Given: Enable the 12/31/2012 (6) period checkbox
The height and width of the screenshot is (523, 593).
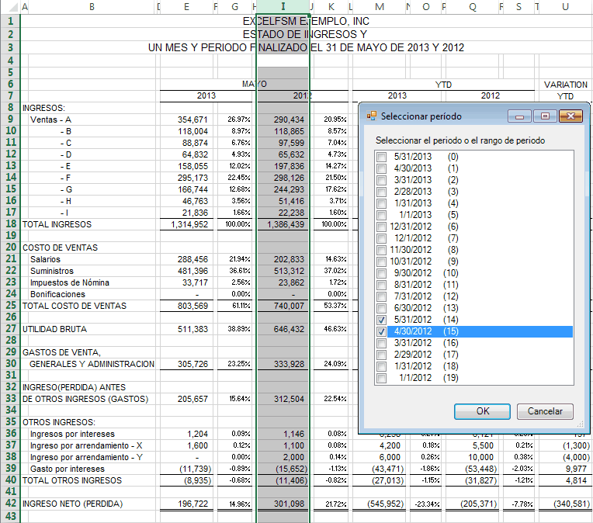Looking at the screenshot, I should point(381,227).
